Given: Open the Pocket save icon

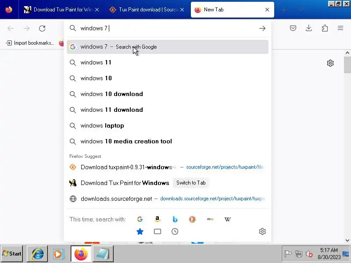Looking at the screenshot, I should (x=293, y=28).
